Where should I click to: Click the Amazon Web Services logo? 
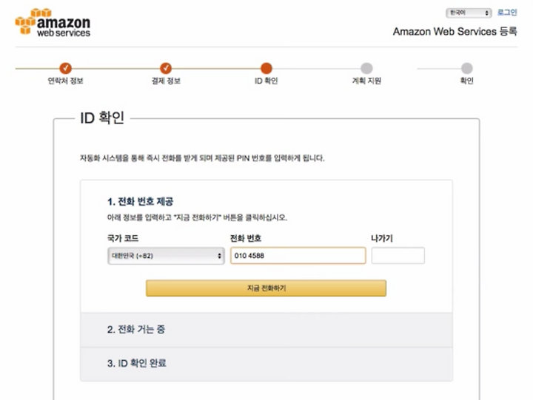(x=53, y=22)
